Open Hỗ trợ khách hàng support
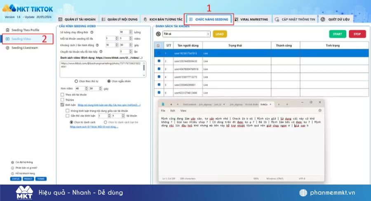Screen dimensions: 371x201 (25, 173)
